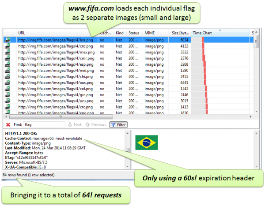Click the PNG icon of ned.png row
This screenshot has height=206, width=265.
click(8, 70)
